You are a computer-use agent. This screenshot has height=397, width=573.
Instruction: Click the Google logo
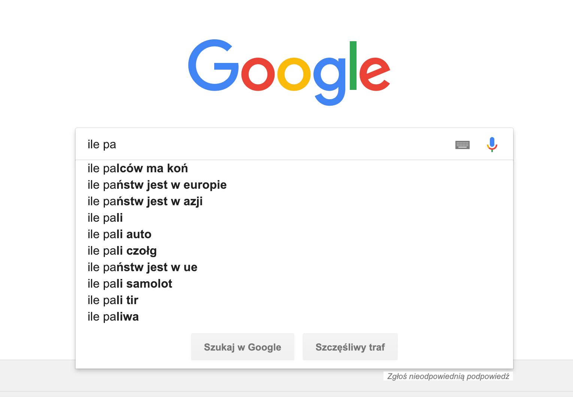(289, 71)
